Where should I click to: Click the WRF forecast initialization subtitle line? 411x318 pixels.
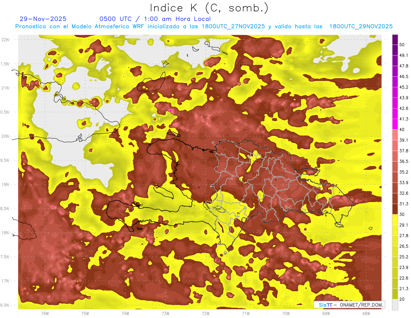204,26
